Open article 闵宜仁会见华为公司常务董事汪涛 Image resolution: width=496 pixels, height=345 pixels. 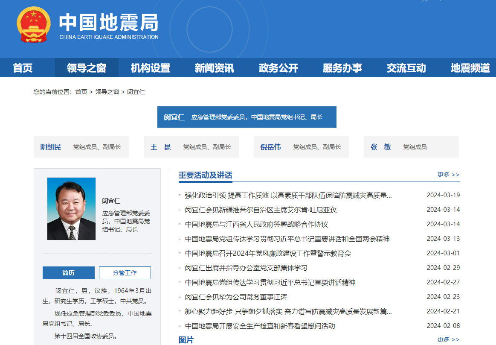pyautogui.click(x=236, y=297)
